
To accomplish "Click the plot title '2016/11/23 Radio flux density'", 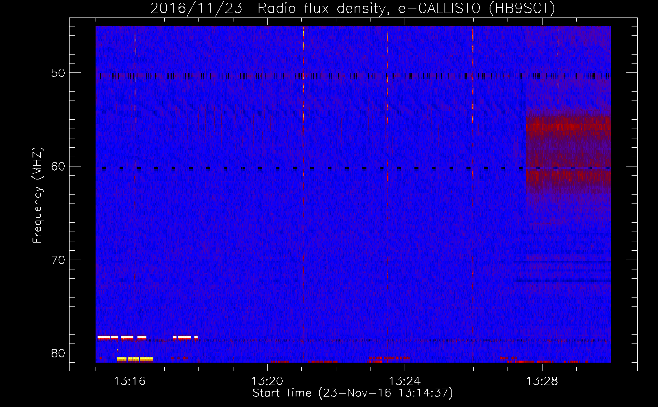I will point(268,8).
